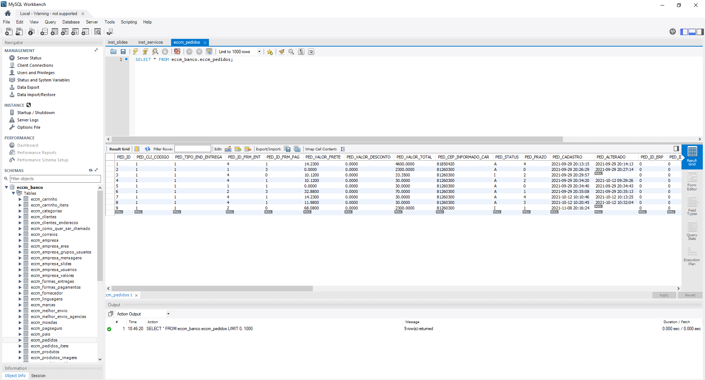Open Form Editor side panel
This screenshot has height=380, width=705.
pyautogui.click(x=692, y=182)
